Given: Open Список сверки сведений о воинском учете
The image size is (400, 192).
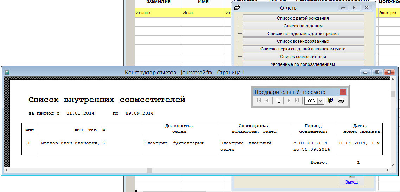Looking at the screenshot, I should [x=303, y=49].
